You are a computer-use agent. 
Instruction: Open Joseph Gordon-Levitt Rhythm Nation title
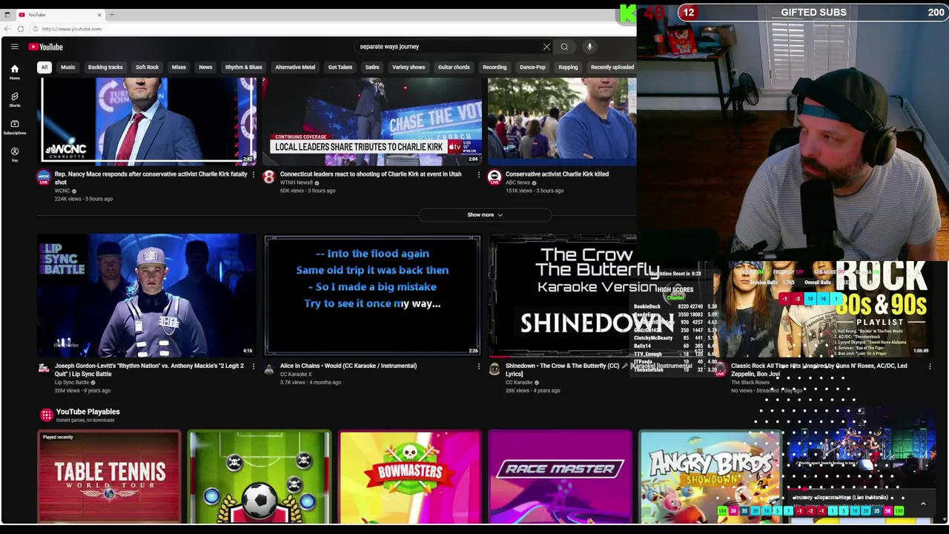[x=149, y=369]
